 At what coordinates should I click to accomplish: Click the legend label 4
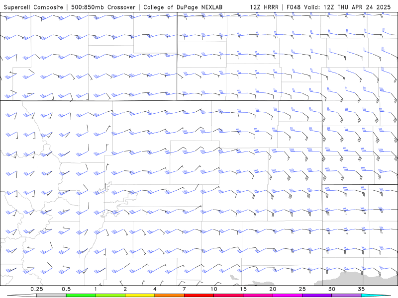coord(155,289)
